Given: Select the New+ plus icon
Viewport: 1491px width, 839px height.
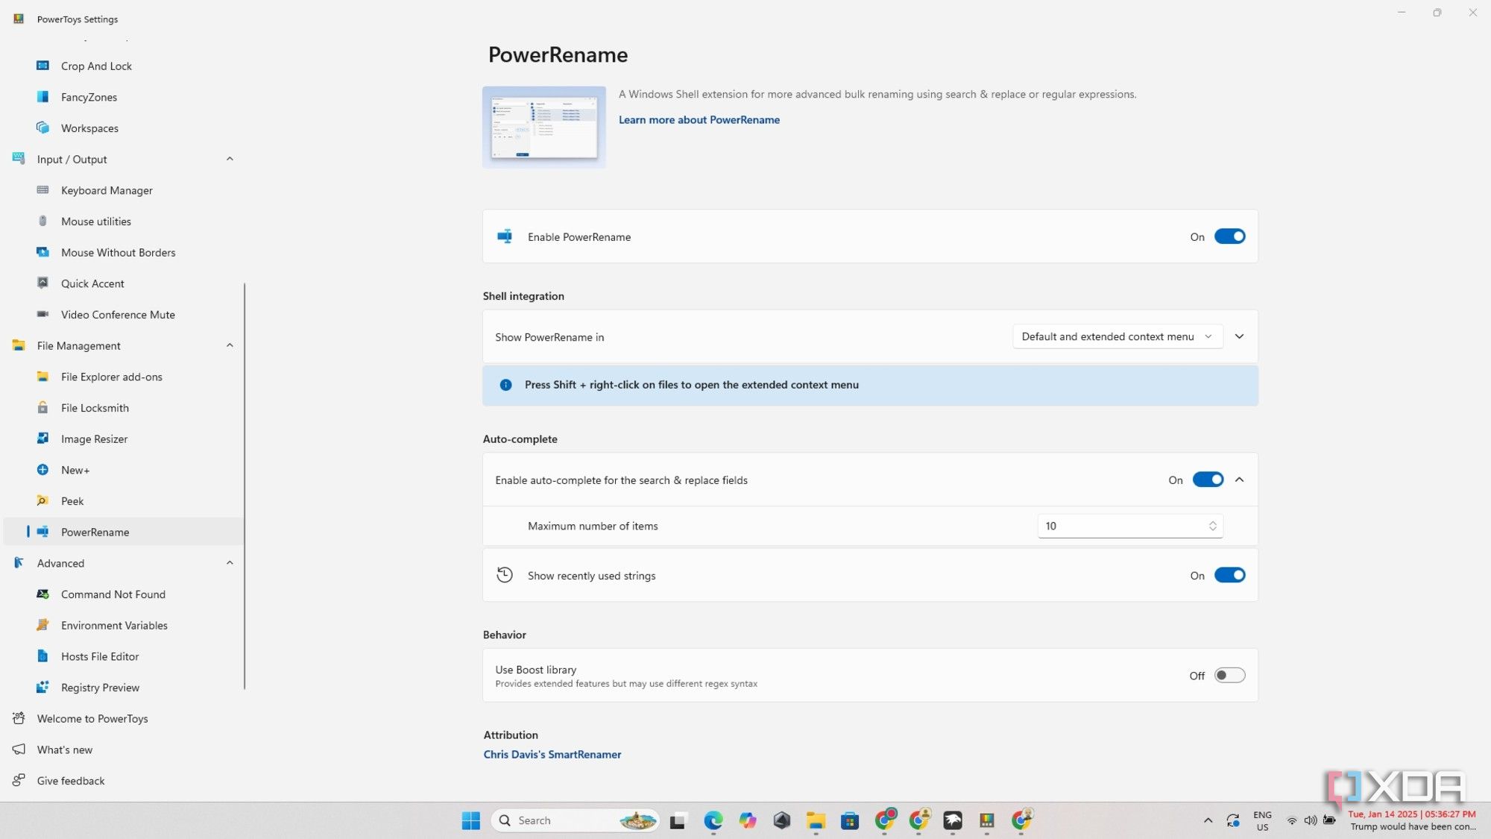Looking at the screenshot, I should pos(42,470).
